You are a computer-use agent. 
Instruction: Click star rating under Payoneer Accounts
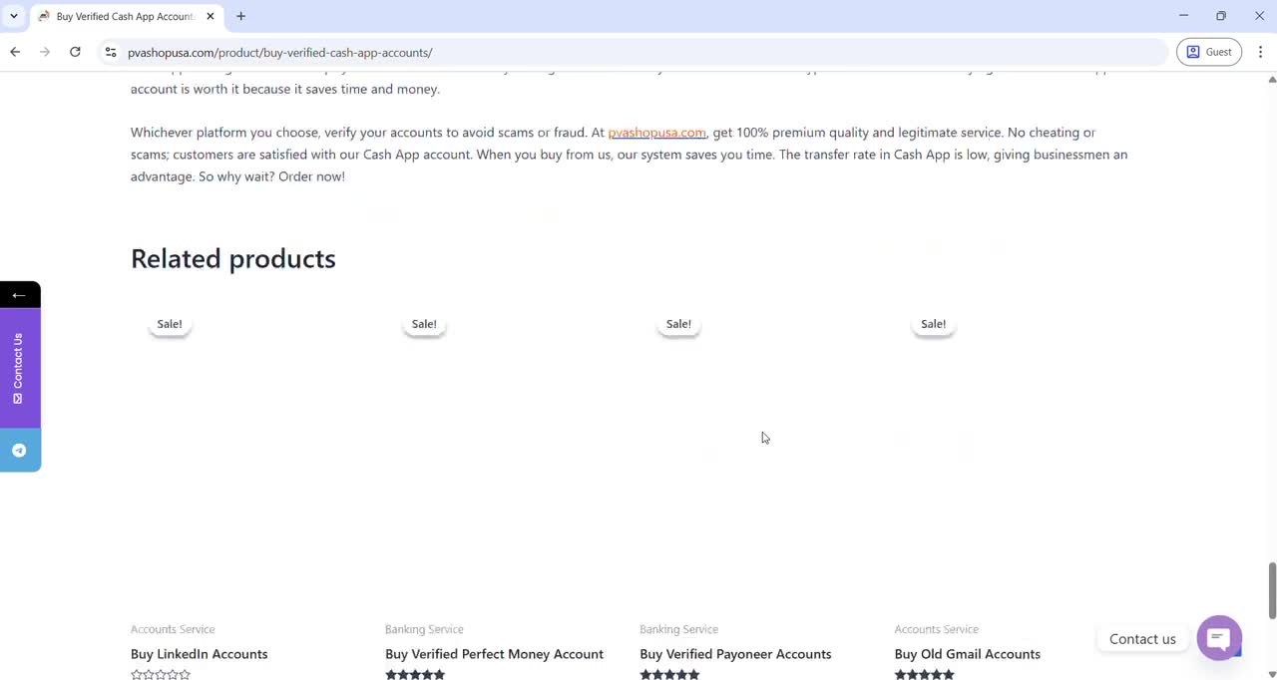(669, 674)
